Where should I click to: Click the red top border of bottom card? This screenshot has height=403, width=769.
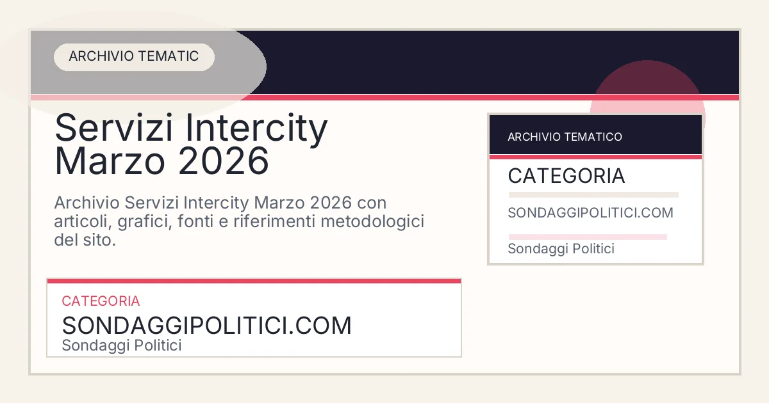pyautogui.click(x=254, y=281)
